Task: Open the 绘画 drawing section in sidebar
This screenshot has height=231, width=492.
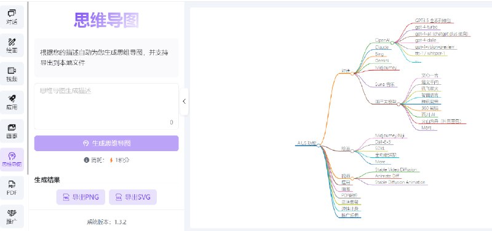Action: [12, 45]
